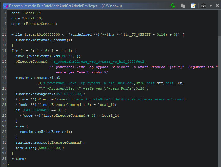Click '&DAT_00565100' reference on line 22
Screen dimensions: 221x167
point(67,94)
